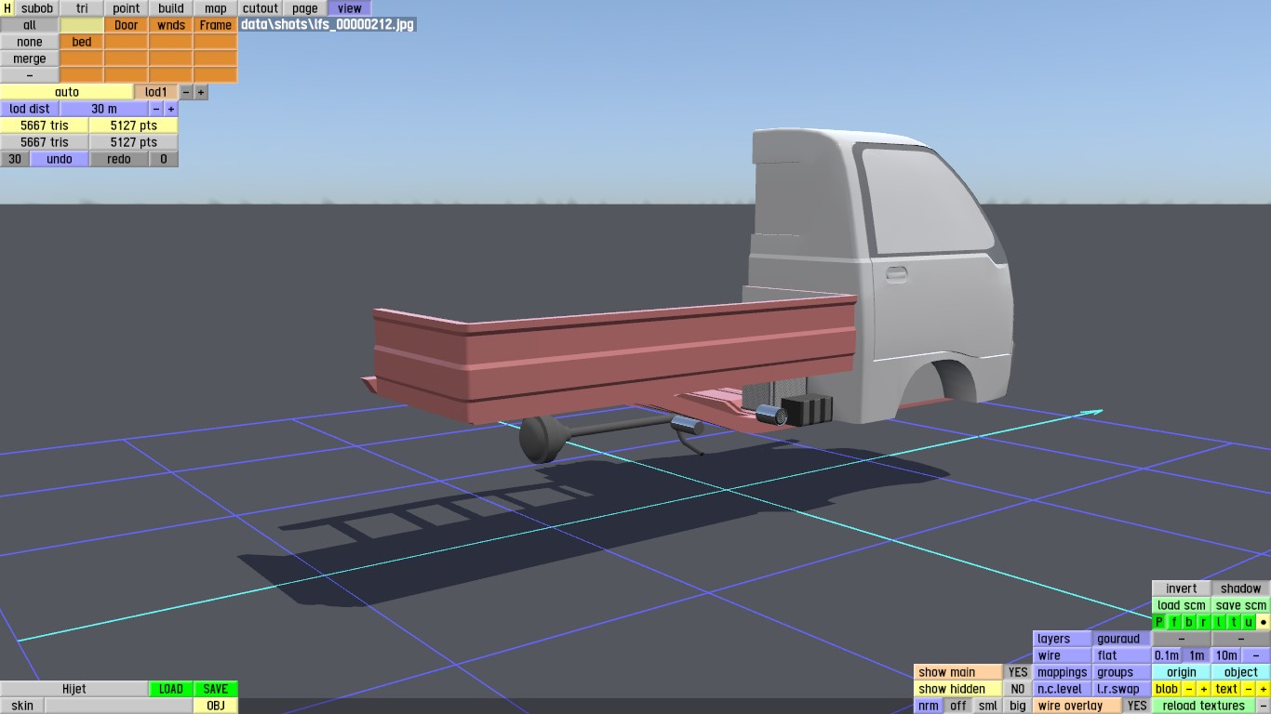
Task: Decrease blob size with minus
Action: (x=1189, y=689)
